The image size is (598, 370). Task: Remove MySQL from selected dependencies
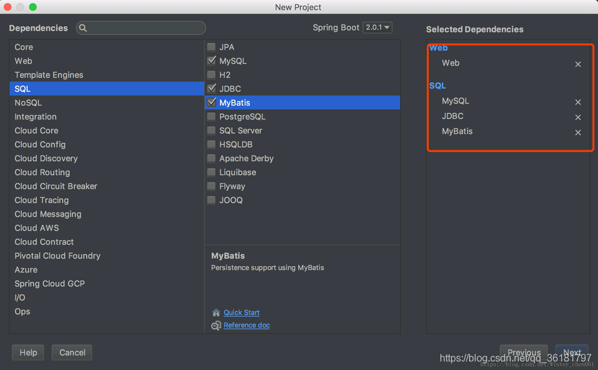pyautogui.click(x=578, y=102)
